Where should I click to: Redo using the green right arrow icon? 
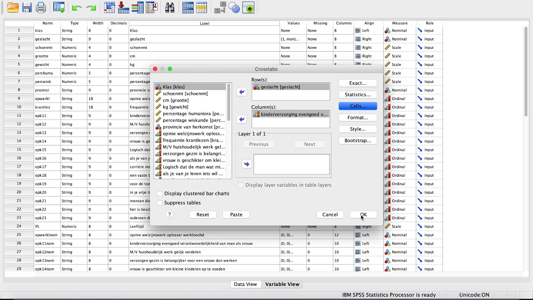91,7
